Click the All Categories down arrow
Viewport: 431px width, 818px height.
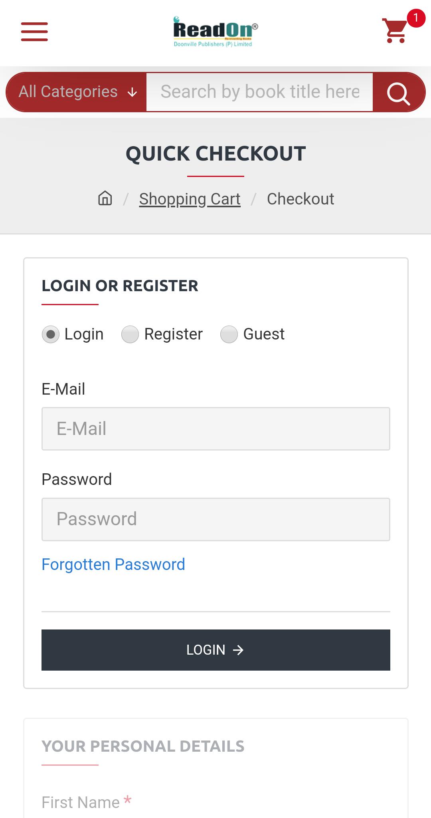click(132, 93)
